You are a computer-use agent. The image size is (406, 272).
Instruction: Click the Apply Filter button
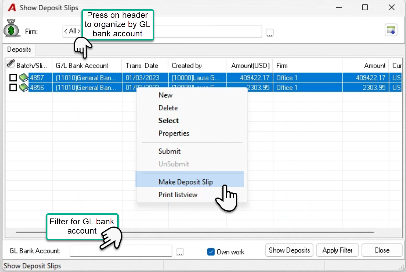pos(337,250)
